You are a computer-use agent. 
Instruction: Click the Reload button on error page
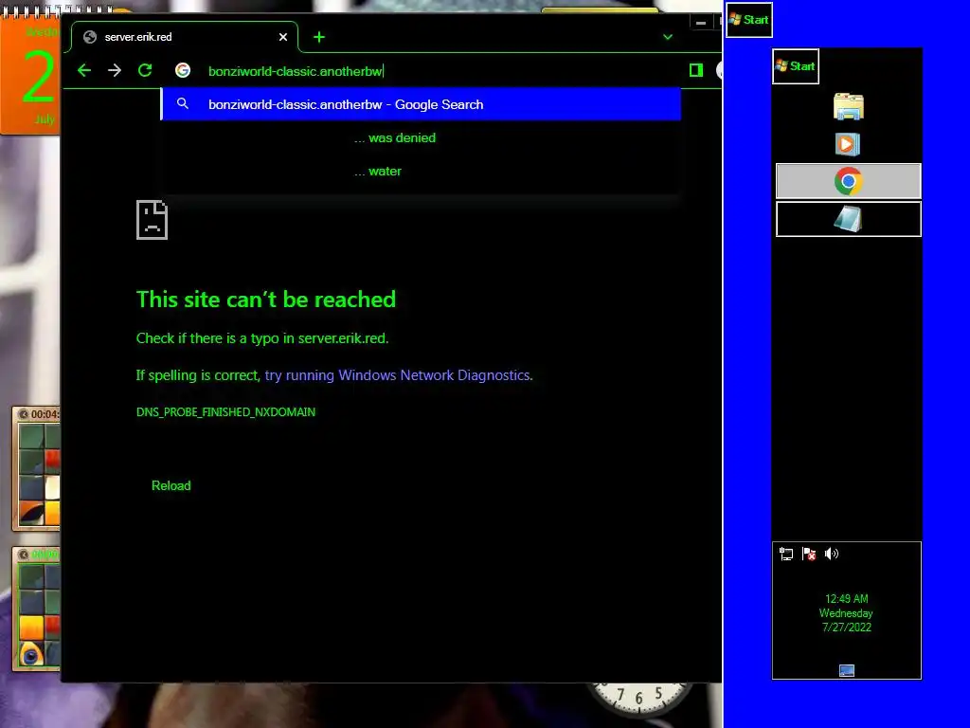(x=171, y=486)
